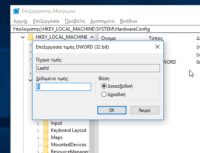Expand the Keyboard Layout tree node
200x153 pixels.
[x=38, y=131]
